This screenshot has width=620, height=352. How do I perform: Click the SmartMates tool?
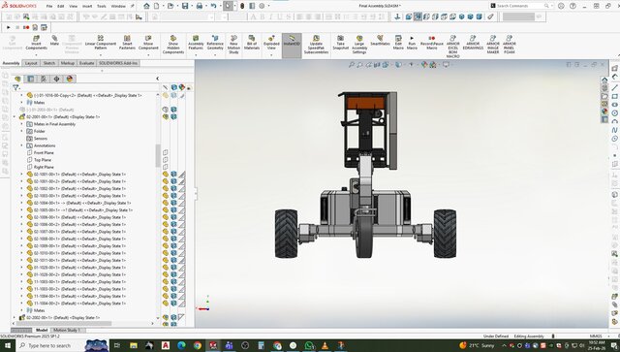[x=380, y=41]
